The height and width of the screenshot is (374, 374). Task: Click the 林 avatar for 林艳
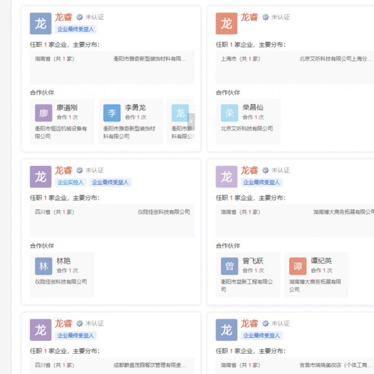coord(44,266)
